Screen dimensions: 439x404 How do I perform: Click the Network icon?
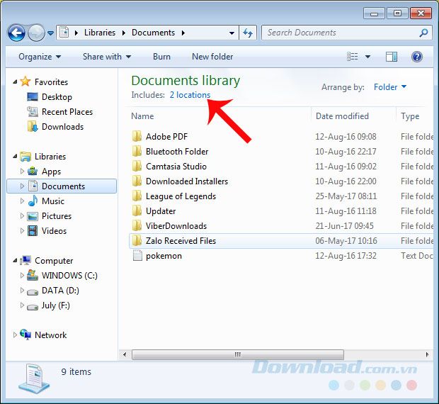[25, 335]
